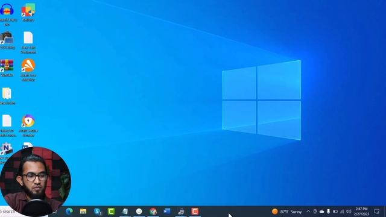Select the blank text document desktop file
The height and width of the screenshot is (217, 386).
pos(28,42)
